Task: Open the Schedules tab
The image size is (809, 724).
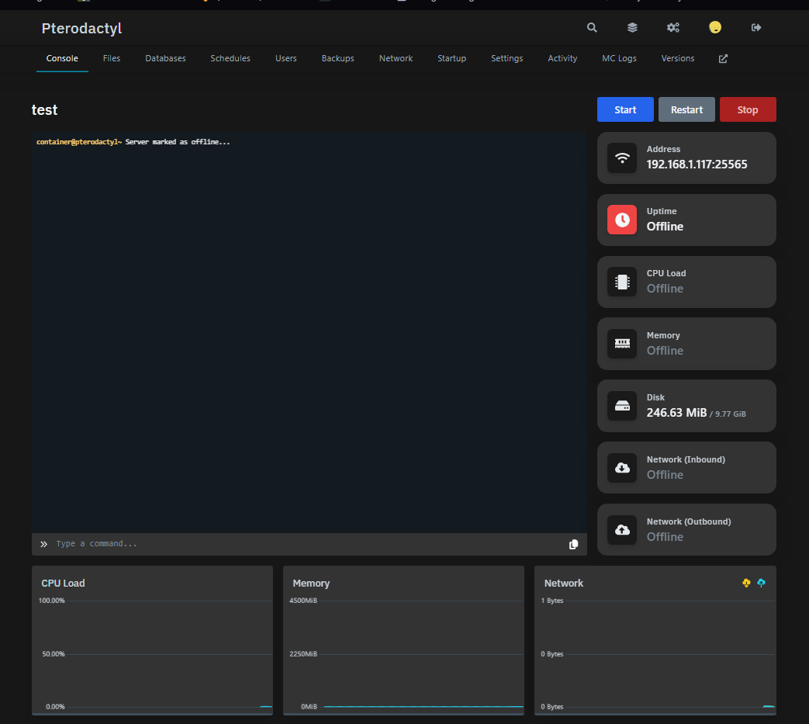Action: coord(230,58)
